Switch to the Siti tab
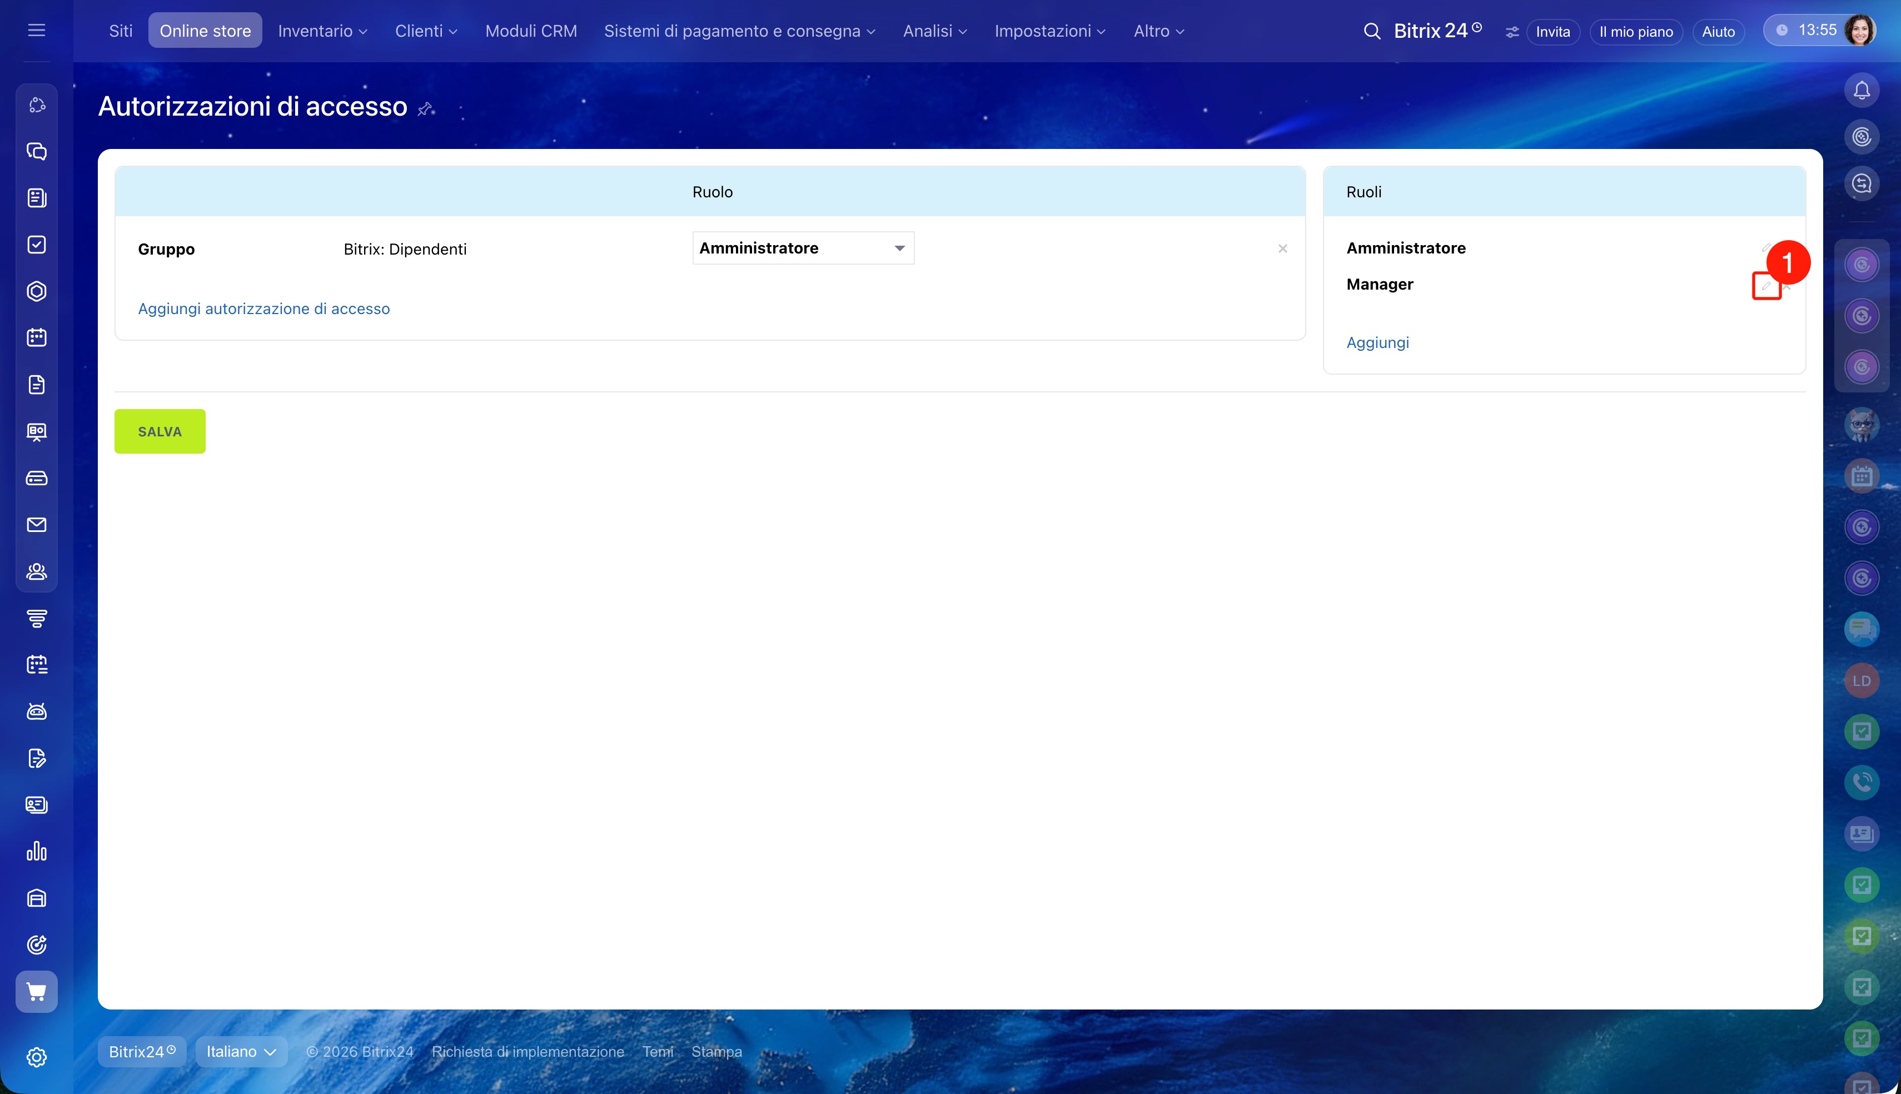 pyautogui.click(x=120, y=31)
